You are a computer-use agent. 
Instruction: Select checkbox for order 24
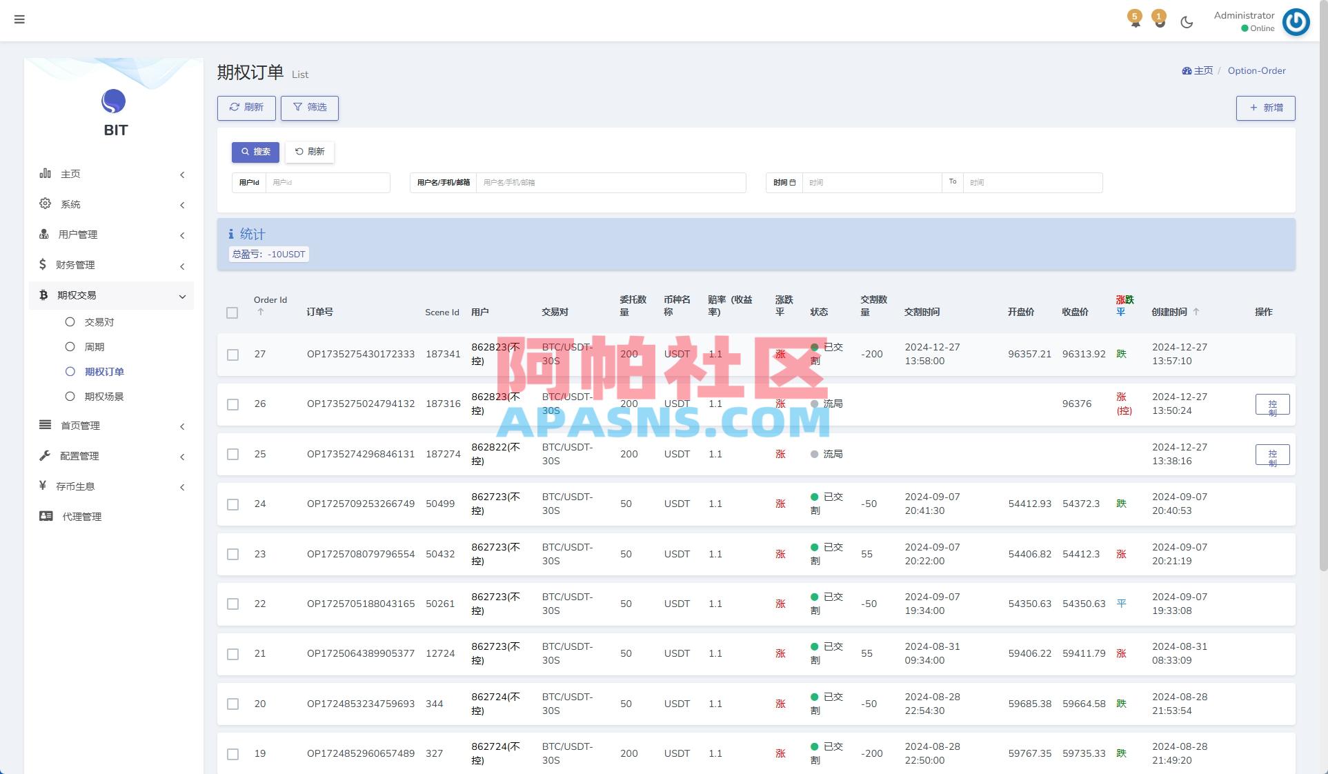pyautogui.click(x=232, y=504)
